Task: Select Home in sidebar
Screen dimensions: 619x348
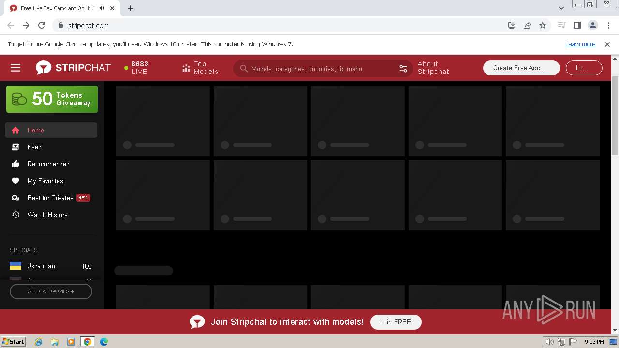Action: coord(51,130)
